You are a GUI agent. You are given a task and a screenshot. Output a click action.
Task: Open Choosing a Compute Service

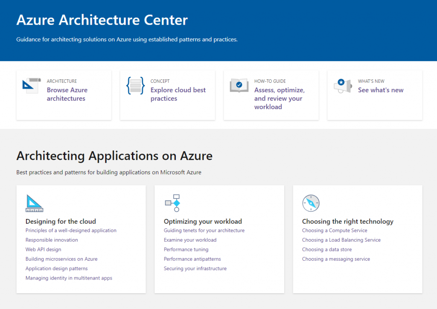(335, 230)
